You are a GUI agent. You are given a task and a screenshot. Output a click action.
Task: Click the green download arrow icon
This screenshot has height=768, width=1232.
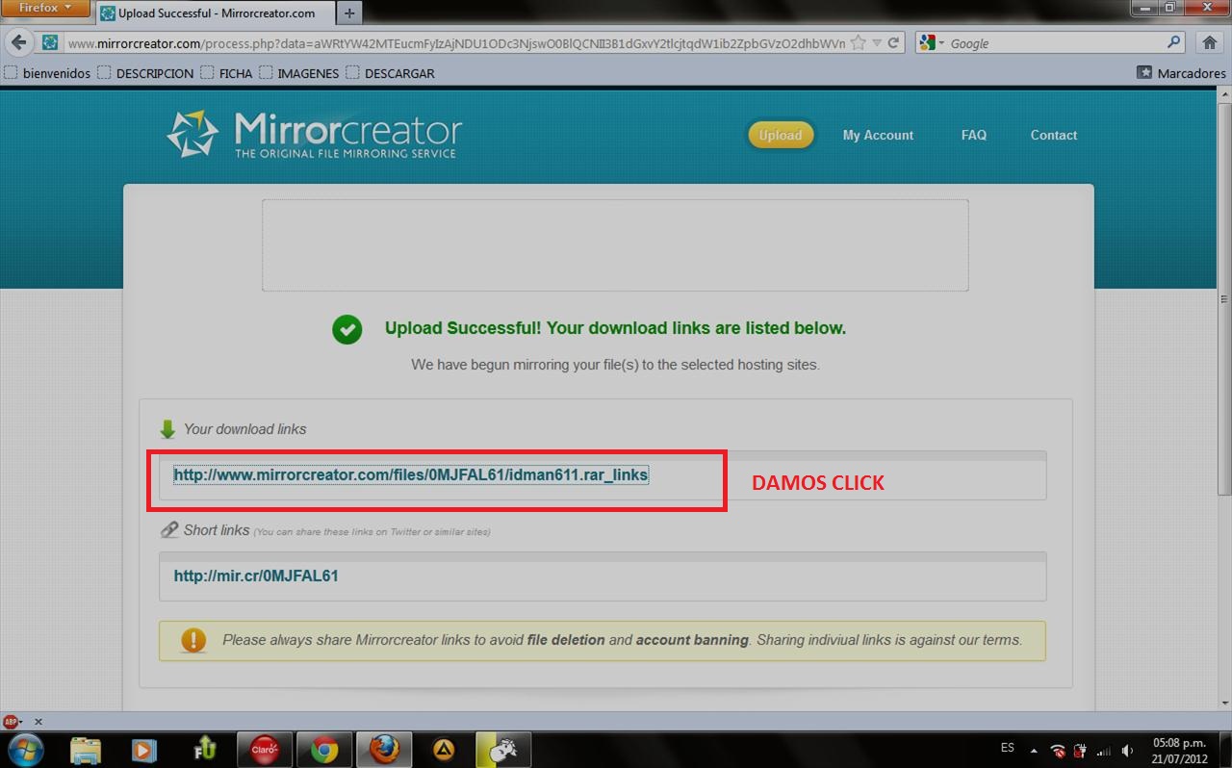coord(167,429)
